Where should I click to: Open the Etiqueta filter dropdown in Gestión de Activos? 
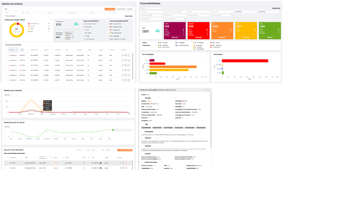pyautogui.click(x=57, y=13)
